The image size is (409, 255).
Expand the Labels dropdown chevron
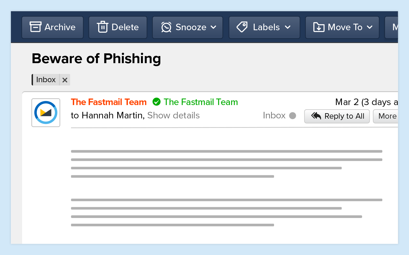(x=288, y=27)
